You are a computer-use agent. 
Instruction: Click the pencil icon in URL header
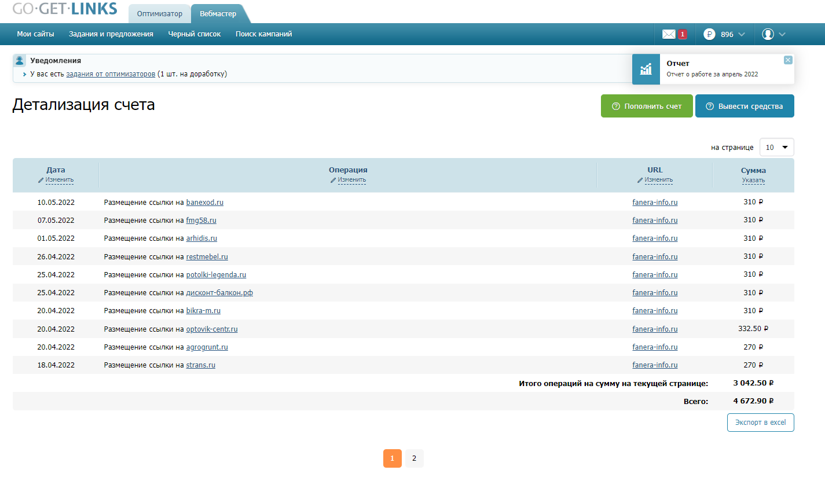click(640, 180)
